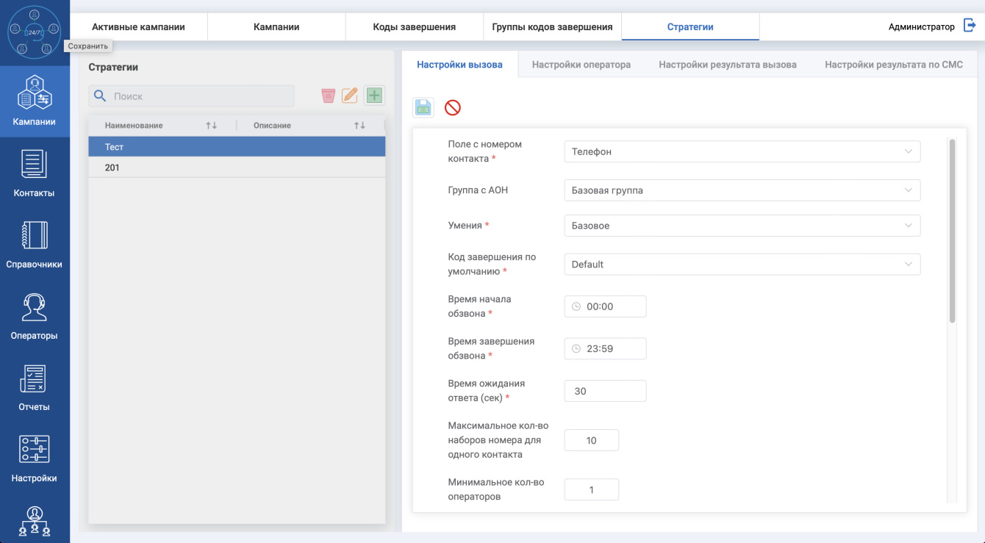Switch to Настройки оператора tab
The image size is (985, 543).
581,65
